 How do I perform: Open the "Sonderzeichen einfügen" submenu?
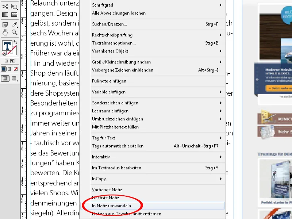click(x=115, y=103)
